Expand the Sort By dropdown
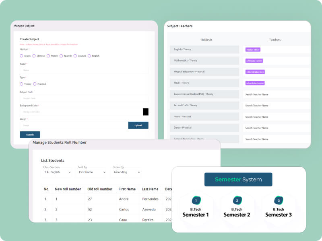This screenshot has height=241, width=322. pyautogui.click(x=91, y=172)
